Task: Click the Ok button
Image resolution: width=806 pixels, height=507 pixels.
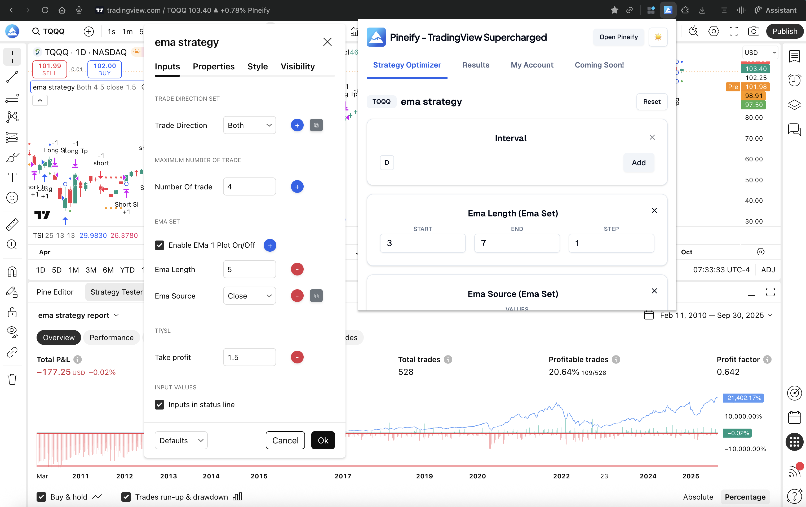Action: pos(323,440)
